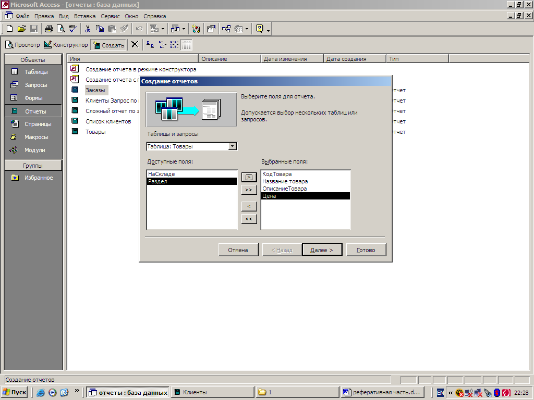This screenshot has width=534, height=400.
Task: Open the Таблицы и запросы combo box arrow
Action: tap(233, 146)
